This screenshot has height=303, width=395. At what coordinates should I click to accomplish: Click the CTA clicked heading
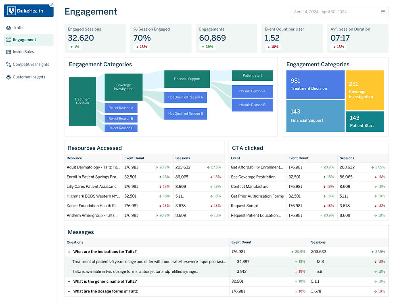tap(247, 148)
